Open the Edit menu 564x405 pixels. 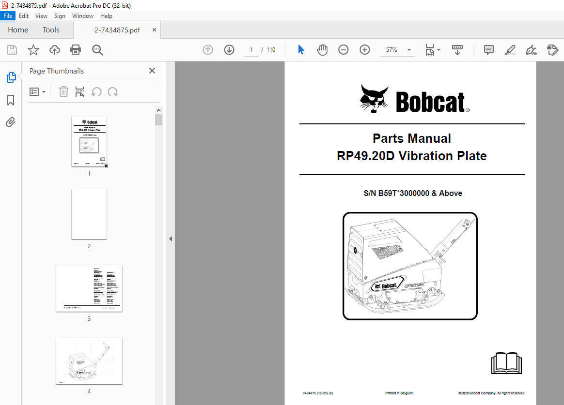[x=24, y=16]
